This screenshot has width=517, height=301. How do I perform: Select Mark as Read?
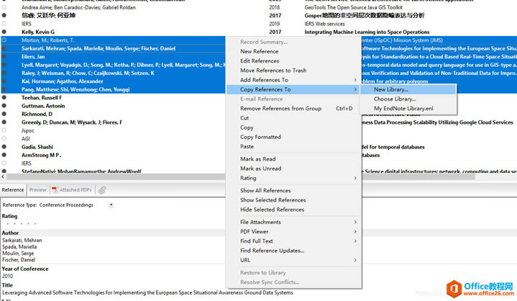tap(258, 159)
